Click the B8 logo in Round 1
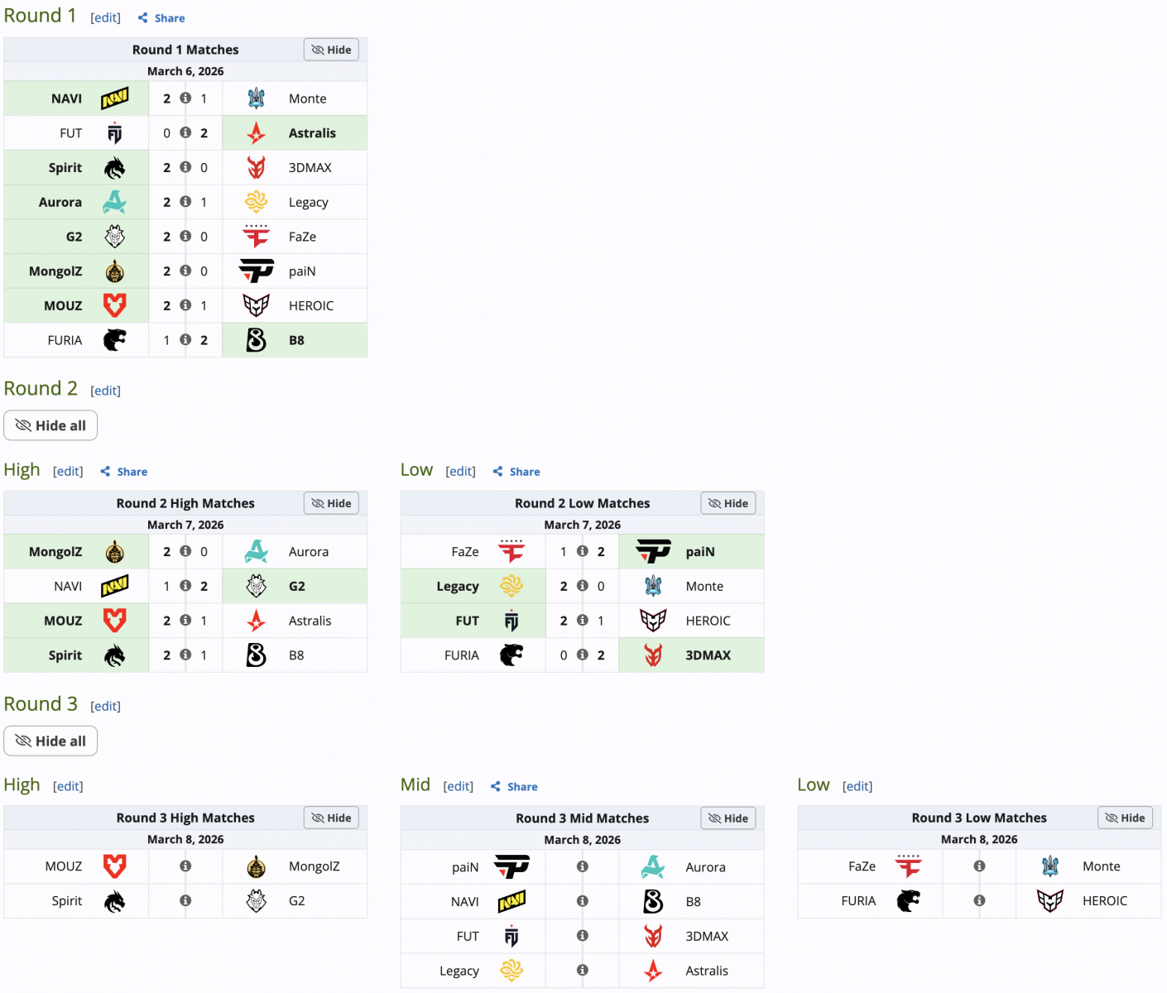This screenshot has height=993, width=1167. coord(257,340)
